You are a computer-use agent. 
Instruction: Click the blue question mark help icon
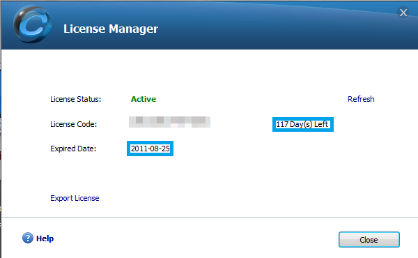click(x=28, y=238)
